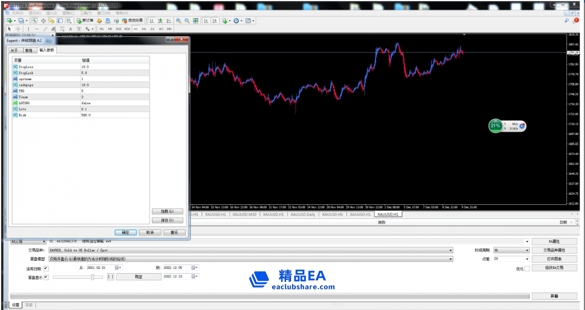Click the 复盘显示 speed slider
The height and width of the screenshot is (310, 585).
tap(93, 277)
